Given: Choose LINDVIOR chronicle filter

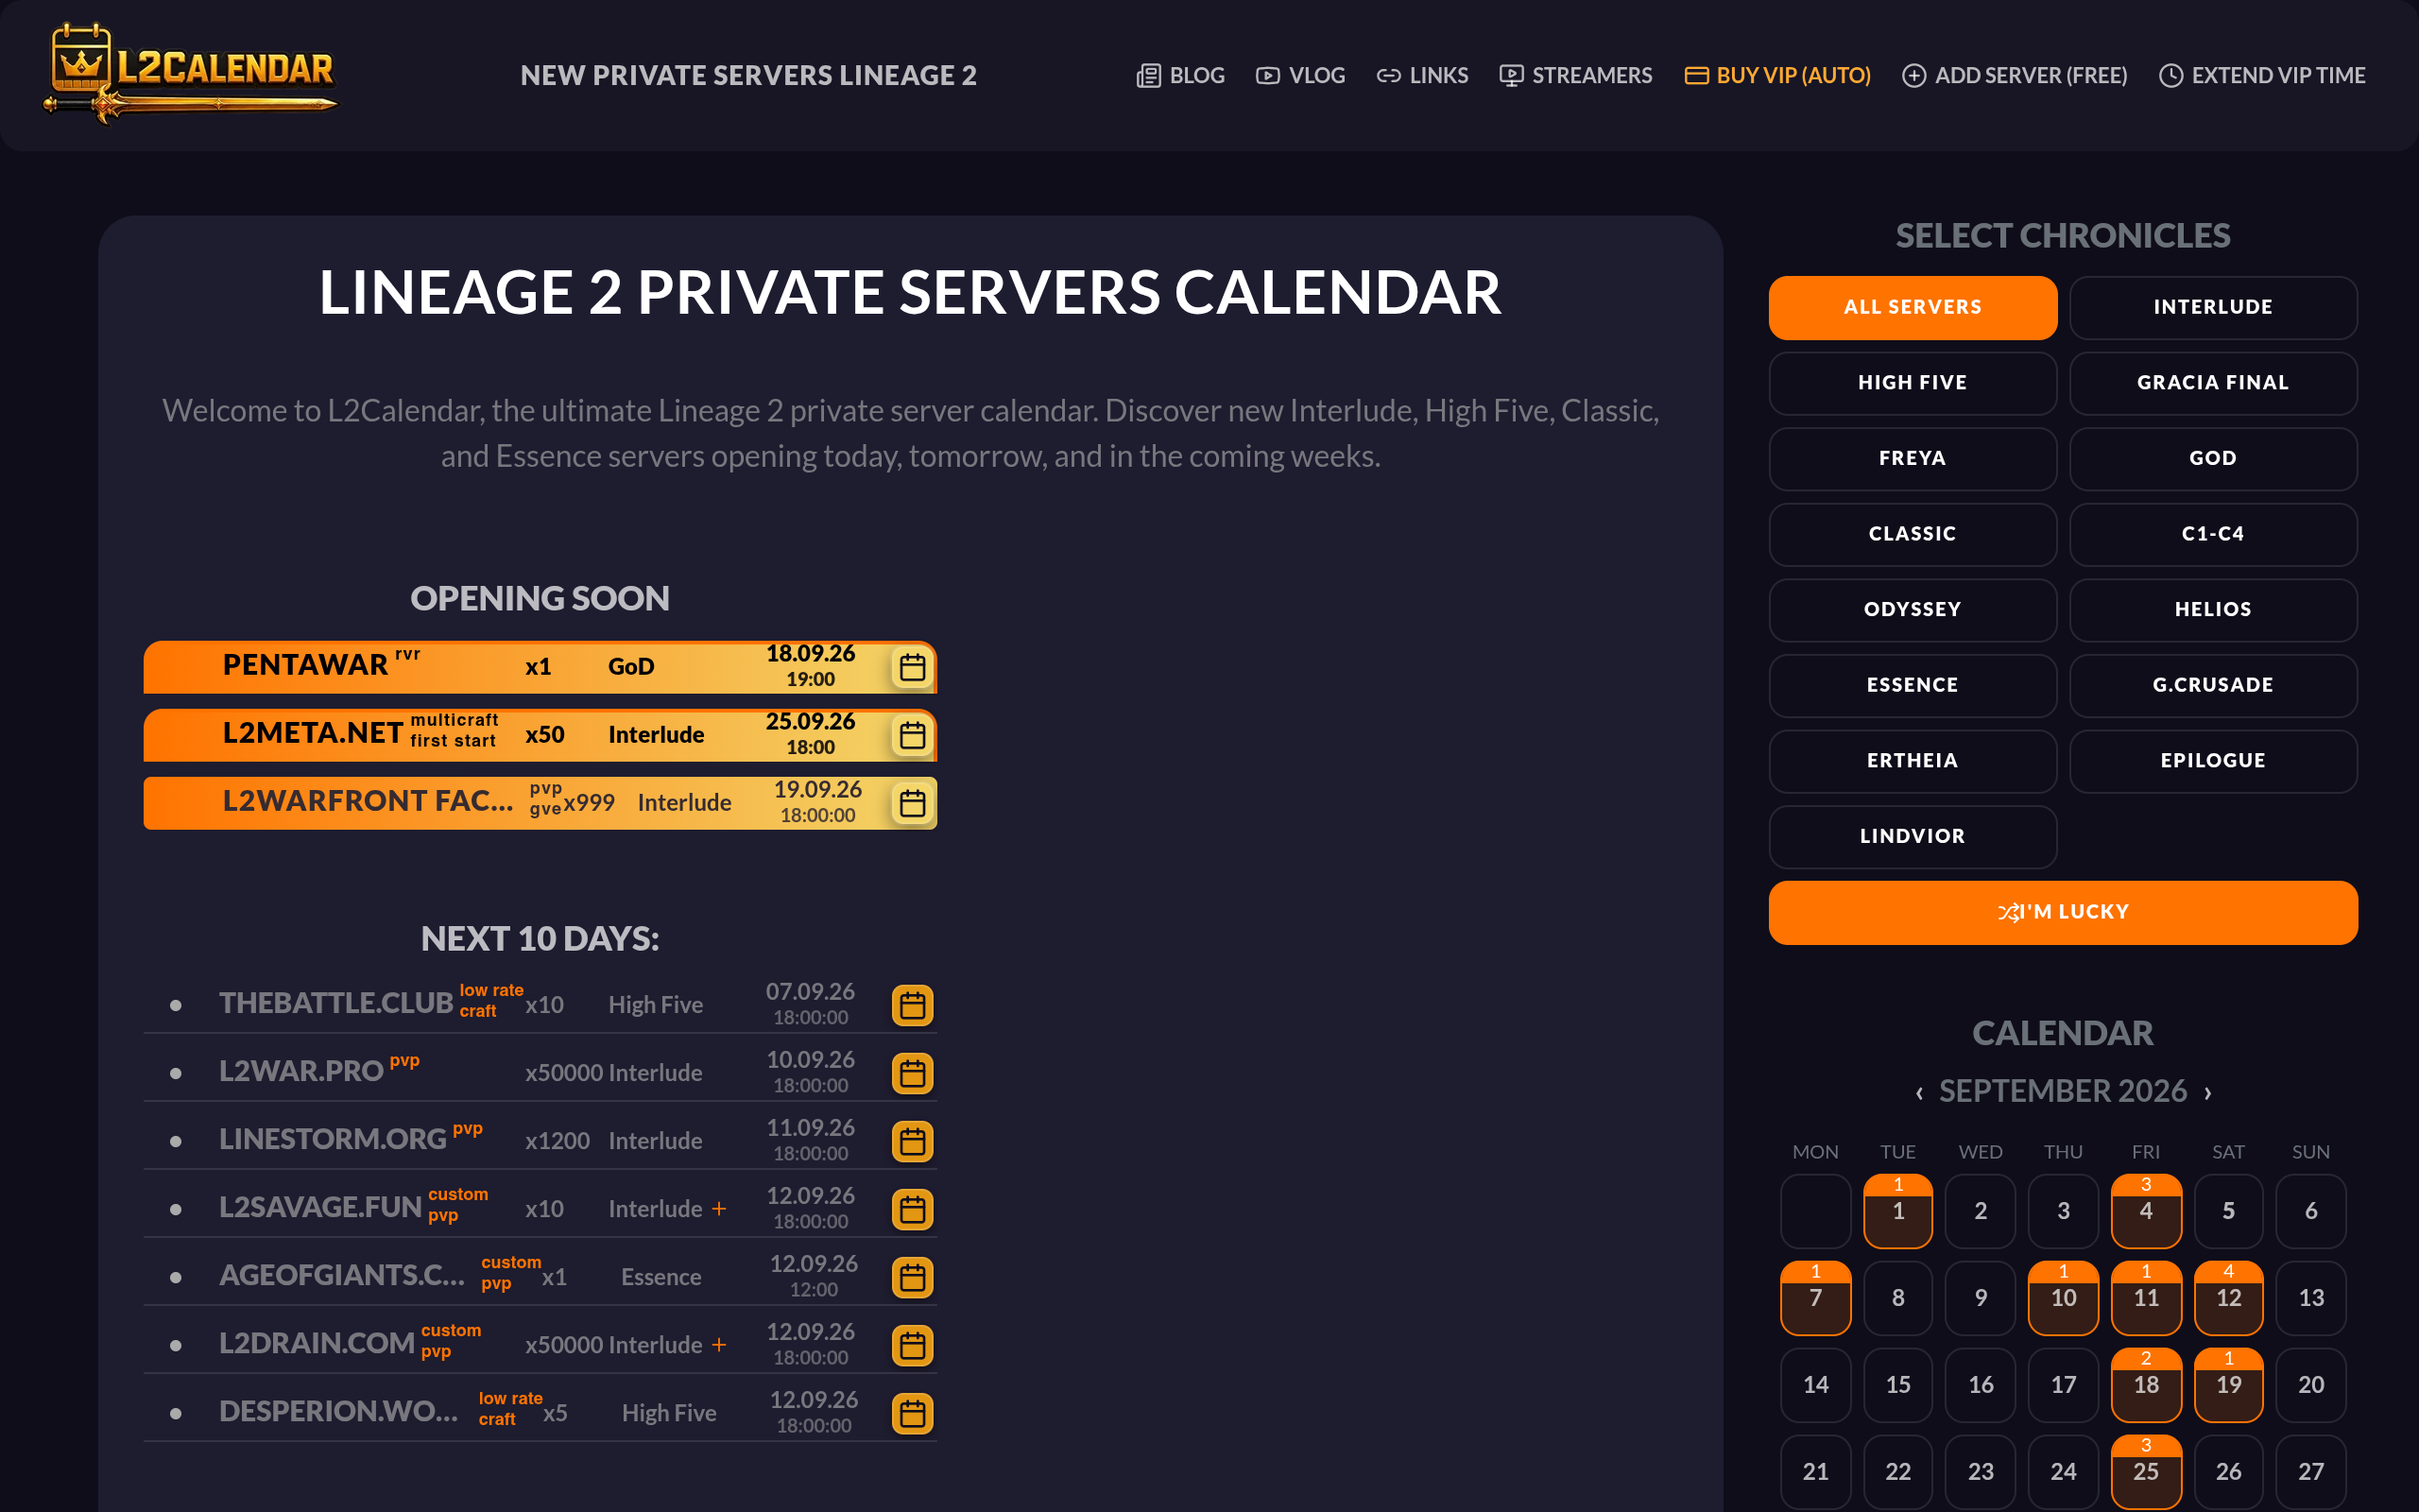Looking at the screenshot, I should click(1913, 836).
